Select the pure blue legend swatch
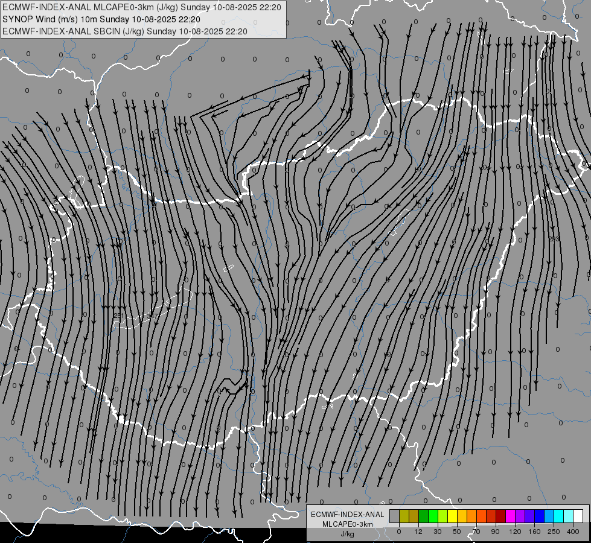The height and width of the screenshot is (543, 591). 539,516
